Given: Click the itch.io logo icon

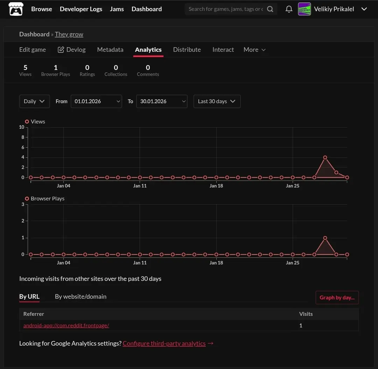Looking at the screenshot, I should pos(16,9).
